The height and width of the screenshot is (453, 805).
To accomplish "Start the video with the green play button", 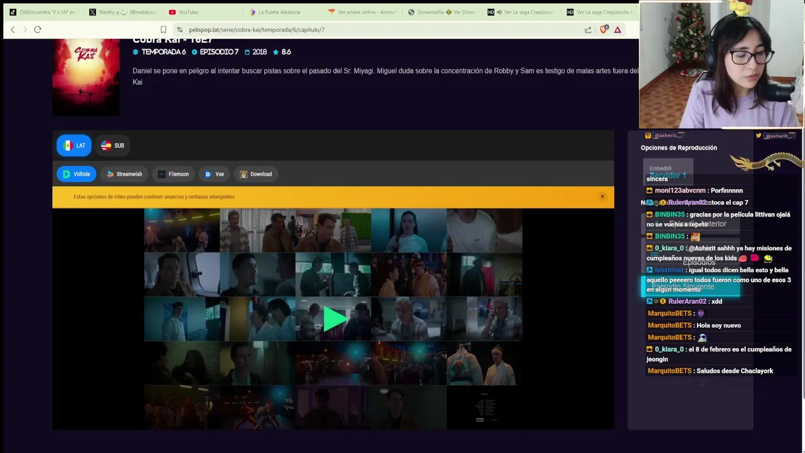I will (334, 319).
